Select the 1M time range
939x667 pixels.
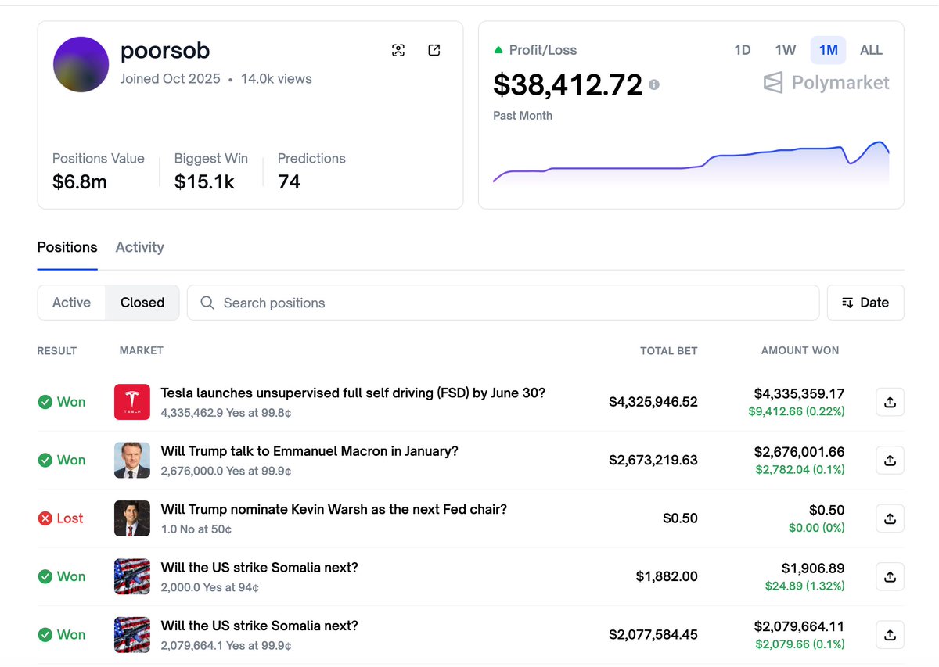tap(828, 50)
